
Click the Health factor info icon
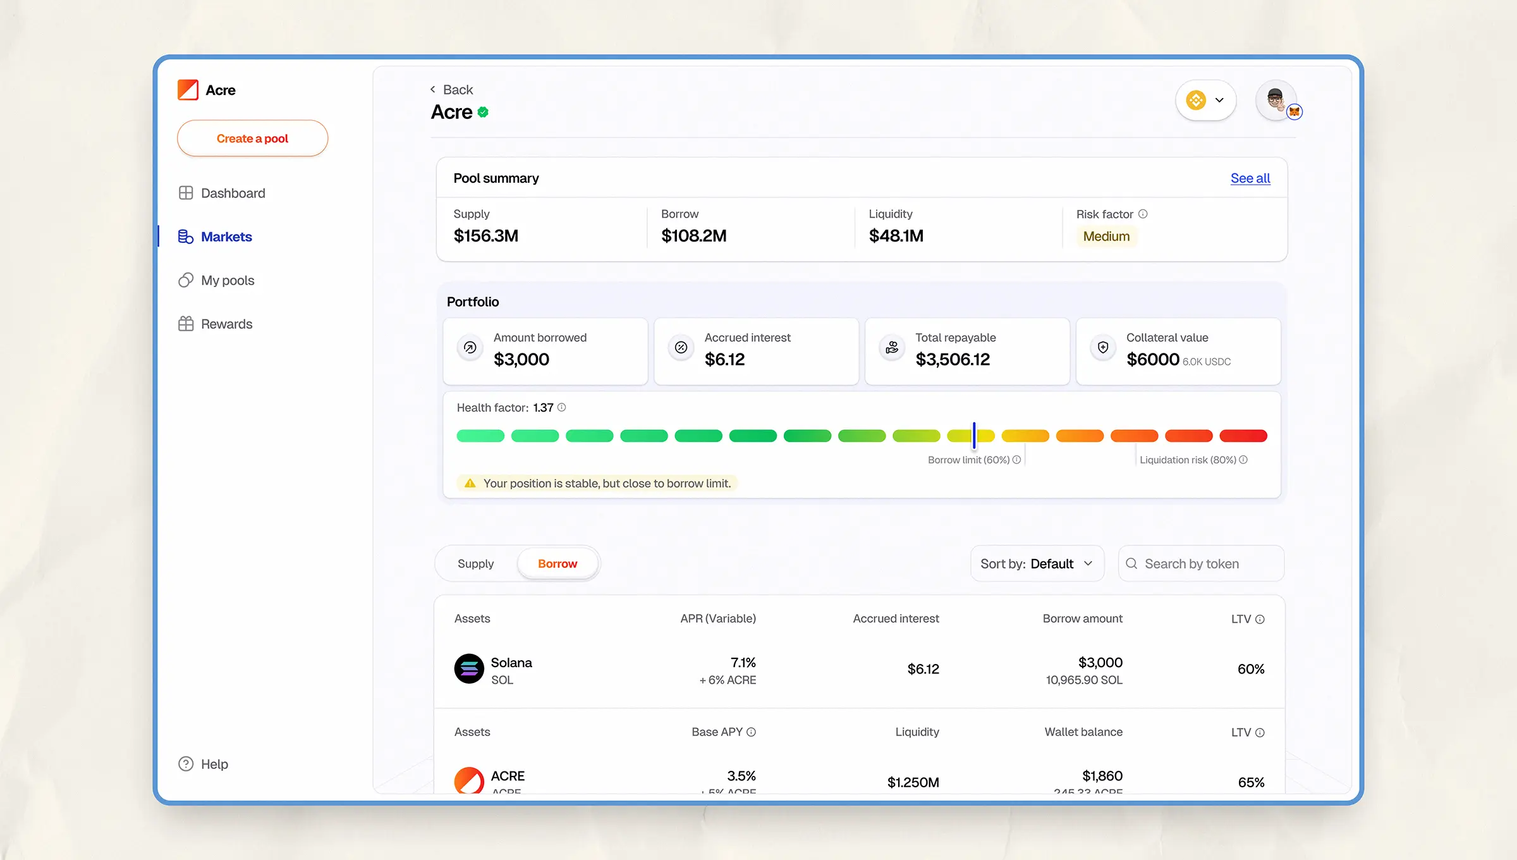[561, 407]
